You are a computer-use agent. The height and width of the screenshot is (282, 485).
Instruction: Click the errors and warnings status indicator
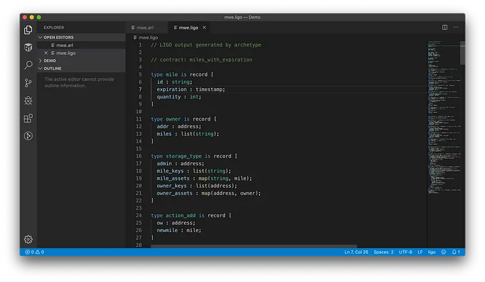[34, 252]
